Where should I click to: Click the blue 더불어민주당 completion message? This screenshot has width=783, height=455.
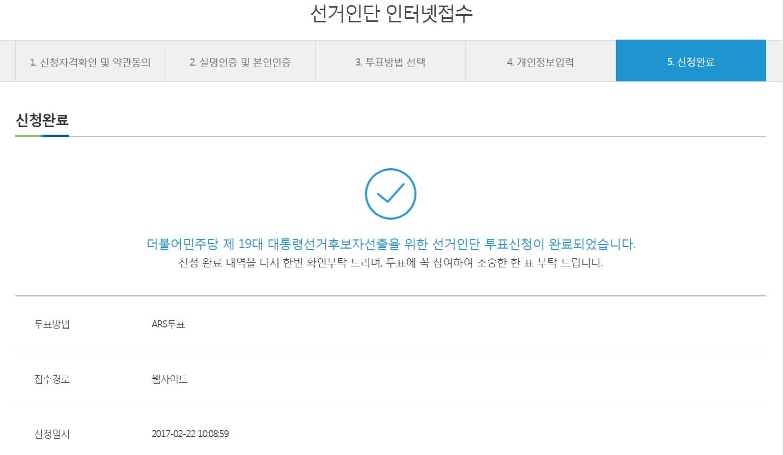391,244
